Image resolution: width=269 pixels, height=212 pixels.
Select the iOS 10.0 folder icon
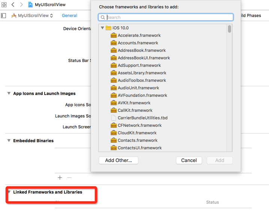tap(108, 28)
